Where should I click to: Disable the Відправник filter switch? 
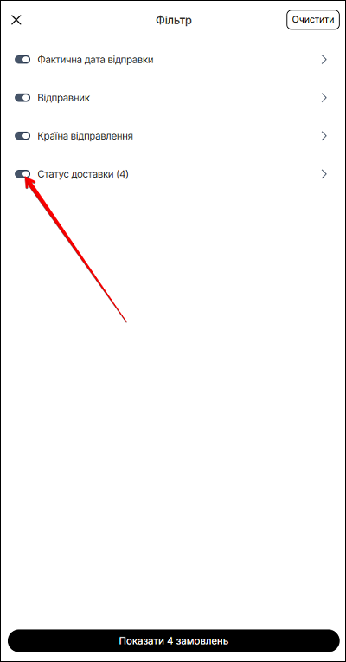[x=22, y=98]
